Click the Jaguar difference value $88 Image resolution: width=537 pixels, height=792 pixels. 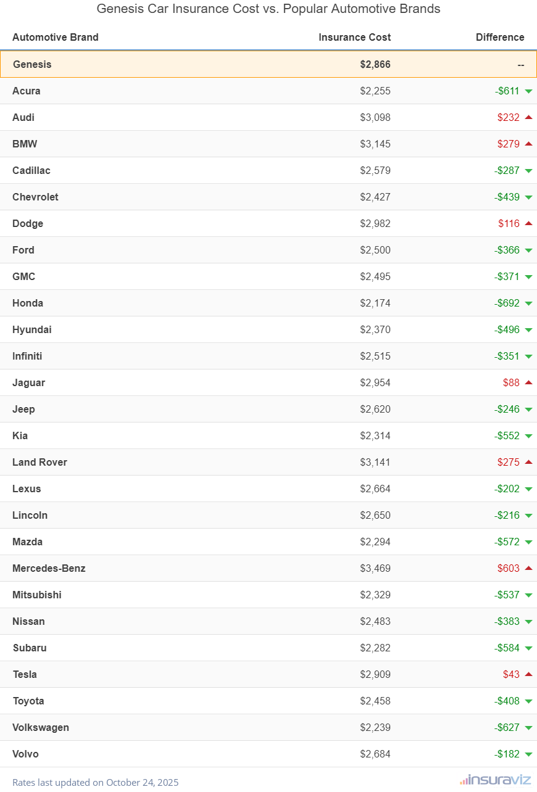click(511, 382)
